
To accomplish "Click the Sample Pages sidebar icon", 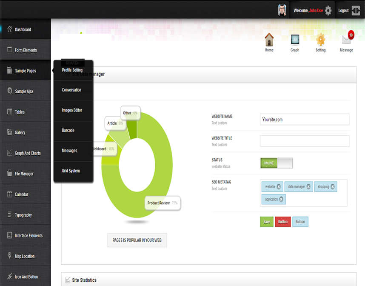I will pyautogui.click(x=9, y=70).
